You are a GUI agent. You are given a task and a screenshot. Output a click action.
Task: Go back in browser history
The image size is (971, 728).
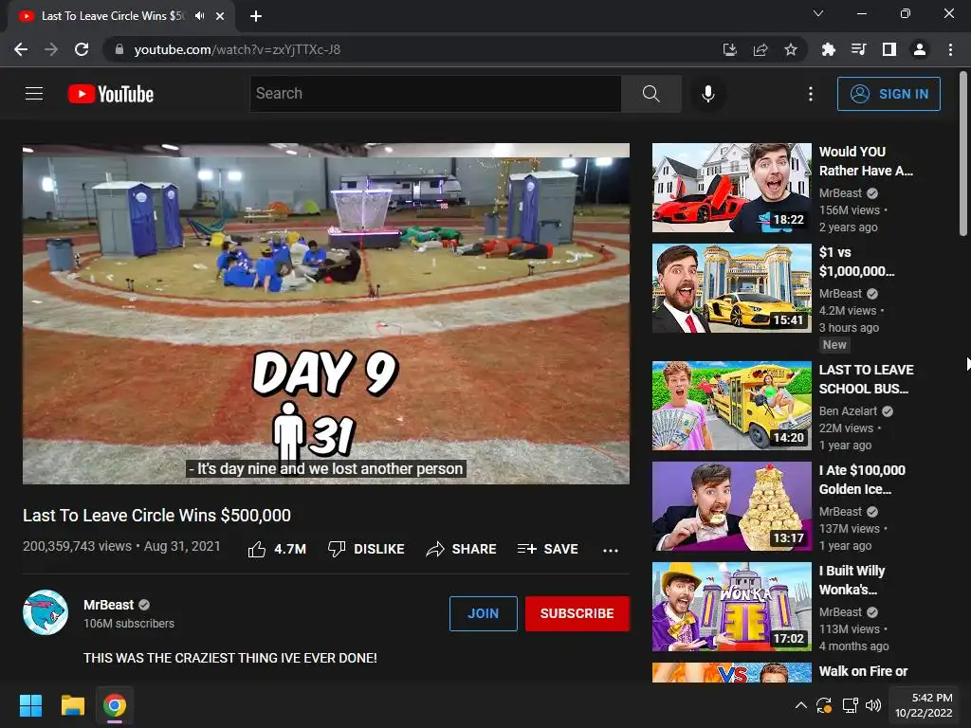[21, 49]
